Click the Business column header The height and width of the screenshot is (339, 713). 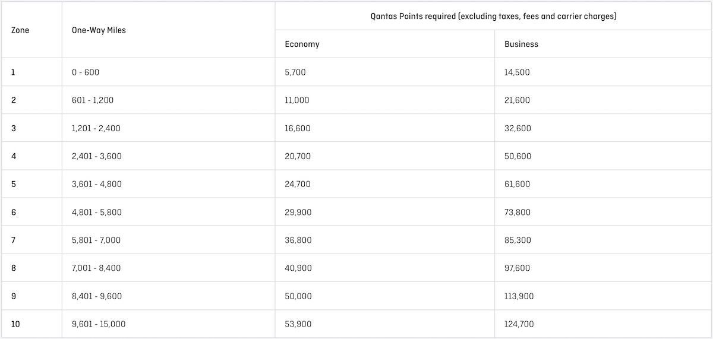coord(521,44)
